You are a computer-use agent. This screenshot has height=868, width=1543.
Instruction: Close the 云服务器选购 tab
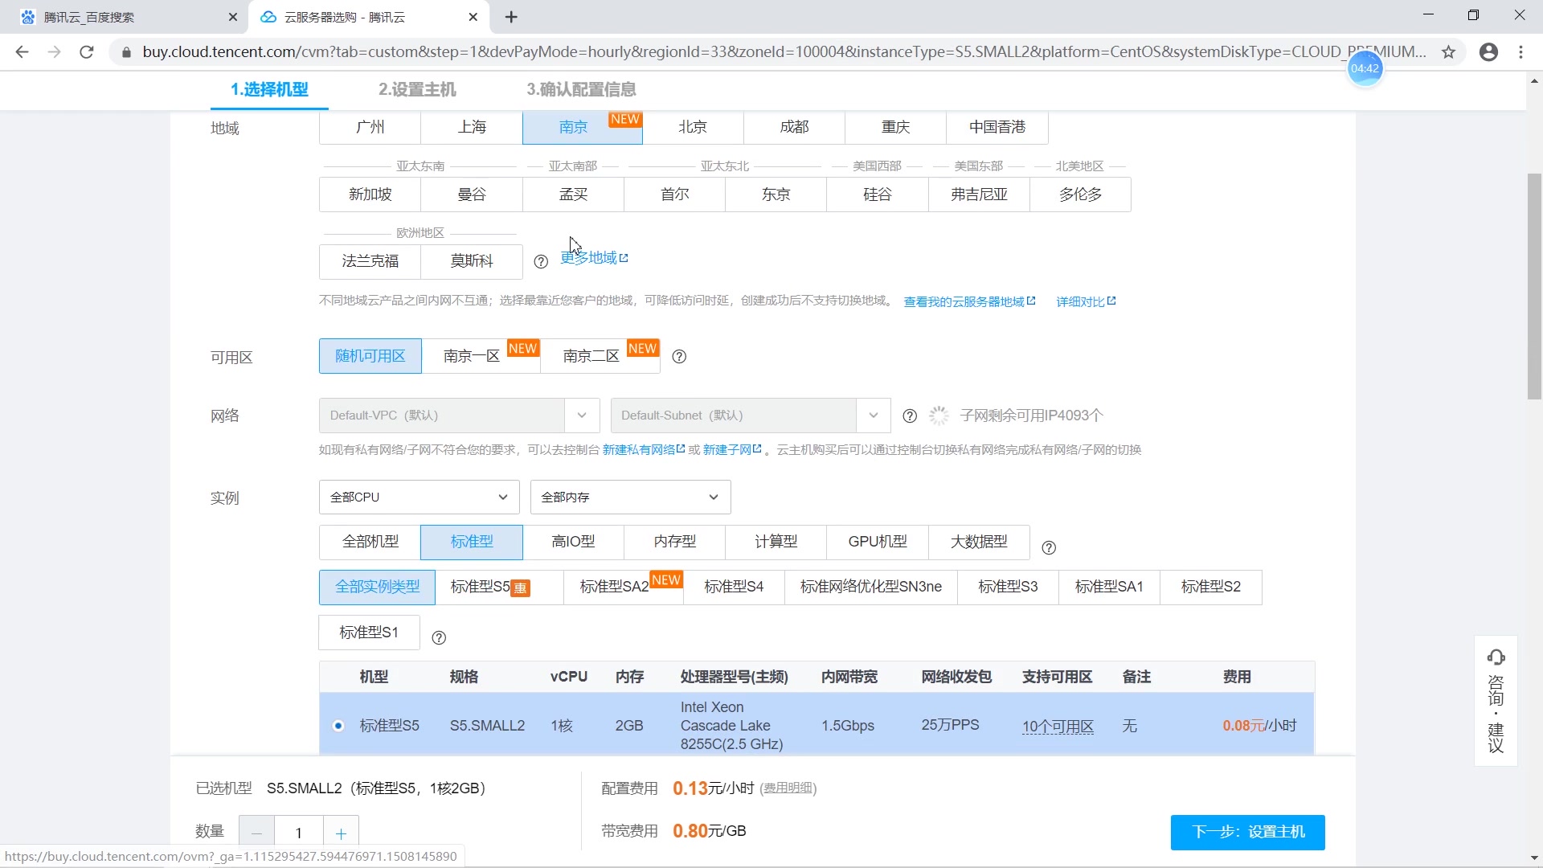[x=473, y=17]
